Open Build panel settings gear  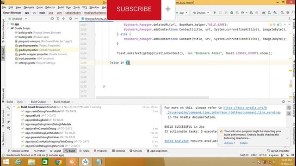(x=284, y=101)
